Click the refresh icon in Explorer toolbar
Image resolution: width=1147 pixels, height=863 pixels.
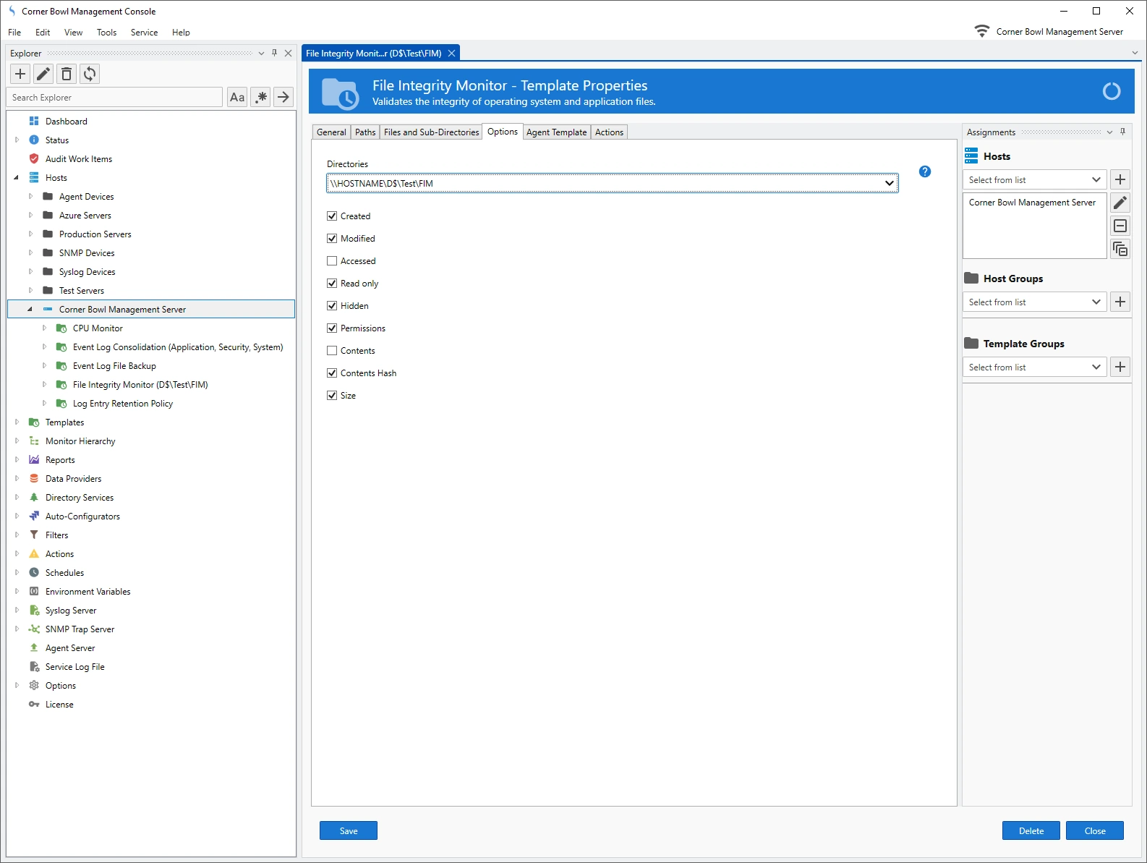click(x=90, y=74)
